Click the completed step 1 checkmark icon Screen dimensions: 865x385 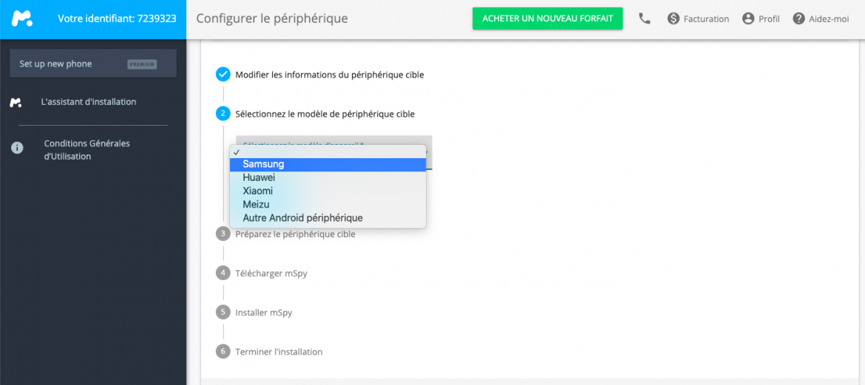tap(223, 75)
